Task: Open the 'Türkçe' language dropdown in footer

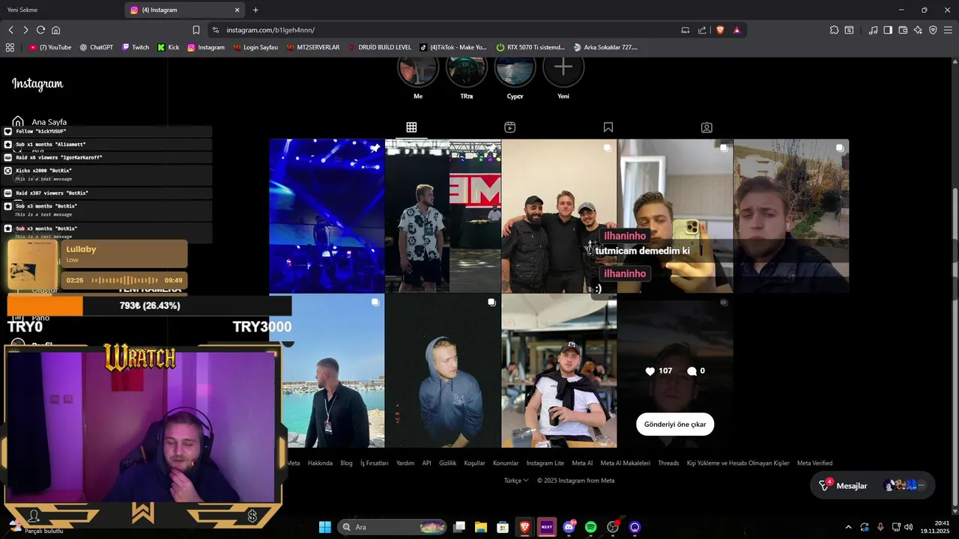Action: tap(516, 481)
